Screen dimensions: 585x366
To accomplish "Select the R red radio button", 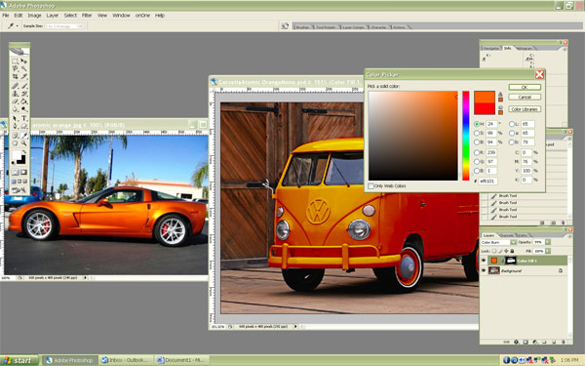I will click(477, 152).
